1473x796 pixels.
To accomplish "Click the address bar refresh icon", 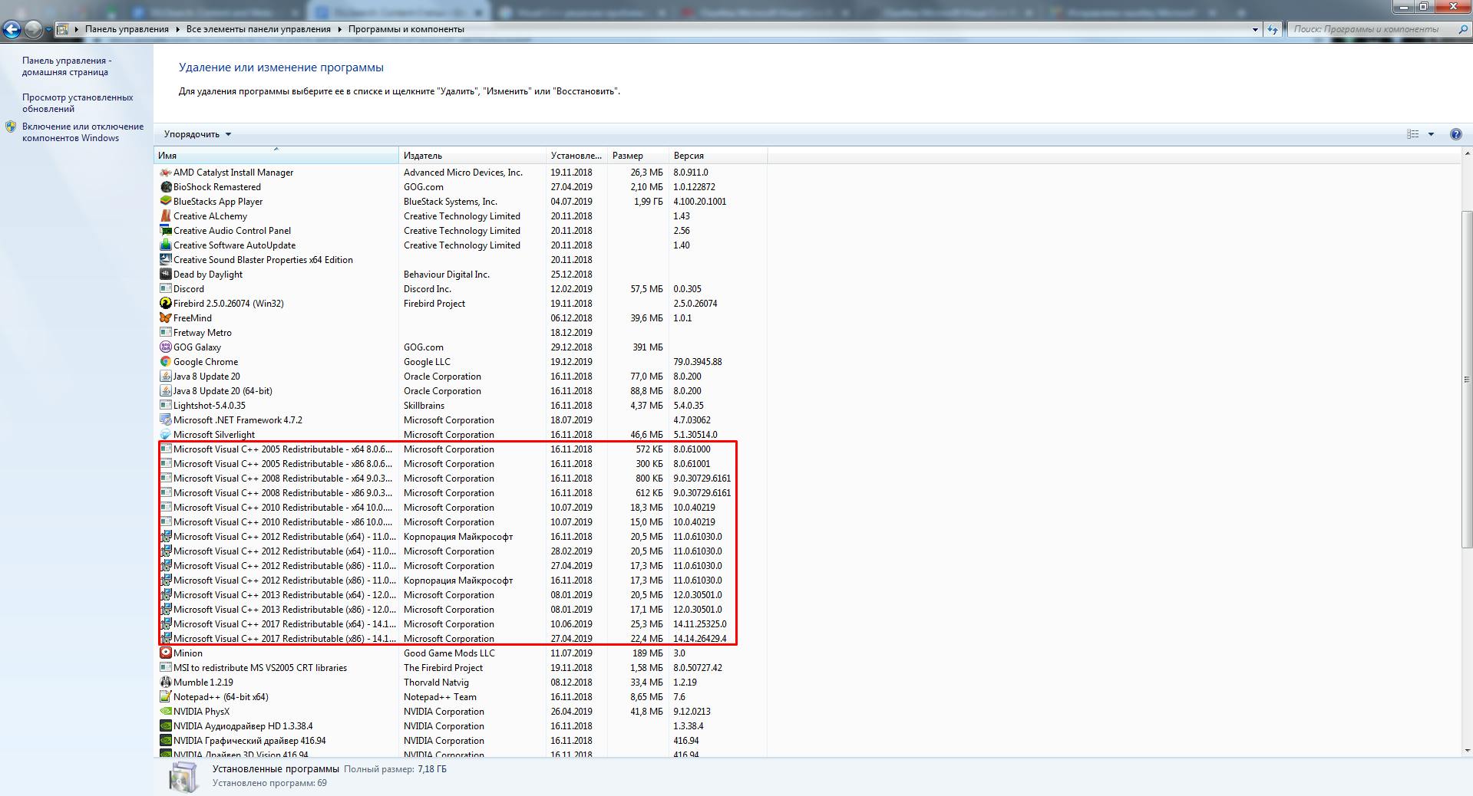I will (1273, 29).
